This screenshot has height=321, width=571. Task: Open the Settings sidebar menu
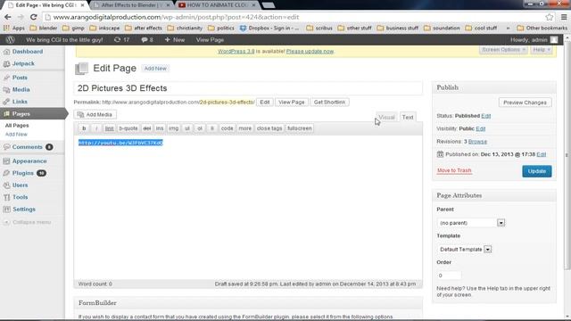click(24, 210)
